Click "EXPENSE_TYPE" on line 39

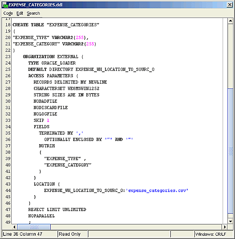tap(62, 159)
